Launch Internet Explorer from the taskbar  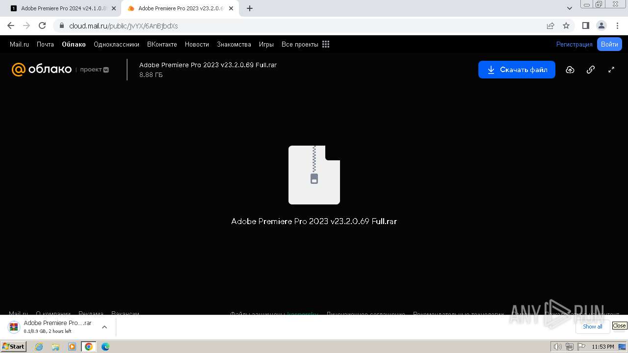(x=39, y=347)
